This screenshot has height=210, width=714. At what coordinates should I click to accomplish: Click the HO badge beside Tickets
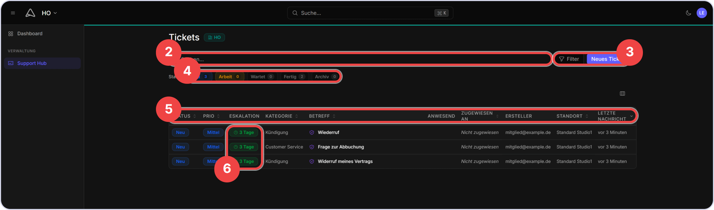(215, 38)
